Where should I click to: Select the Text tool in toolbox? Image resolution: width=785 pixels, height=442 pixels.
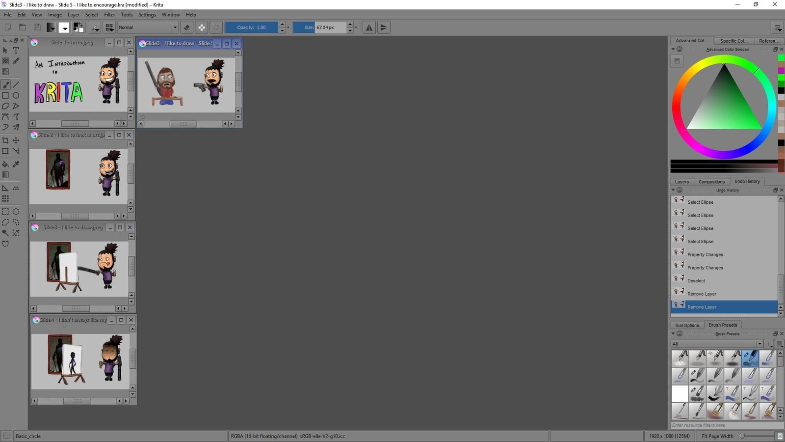16,50
